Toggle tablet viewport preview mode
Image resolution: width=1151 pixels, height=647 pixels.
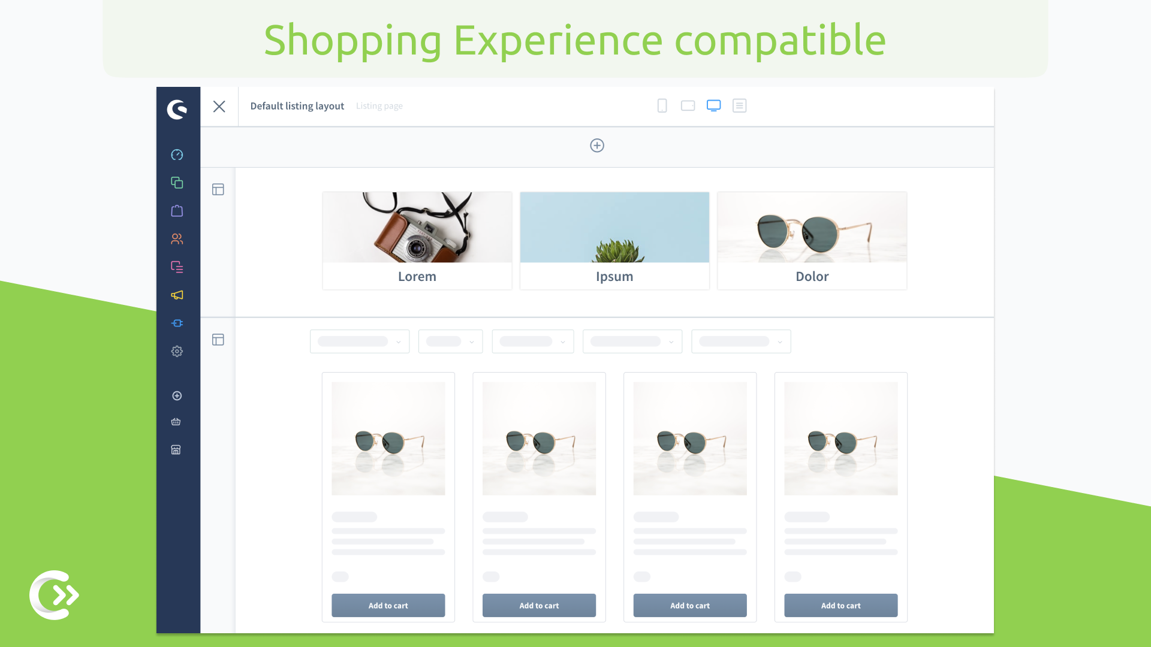(688, 105)
